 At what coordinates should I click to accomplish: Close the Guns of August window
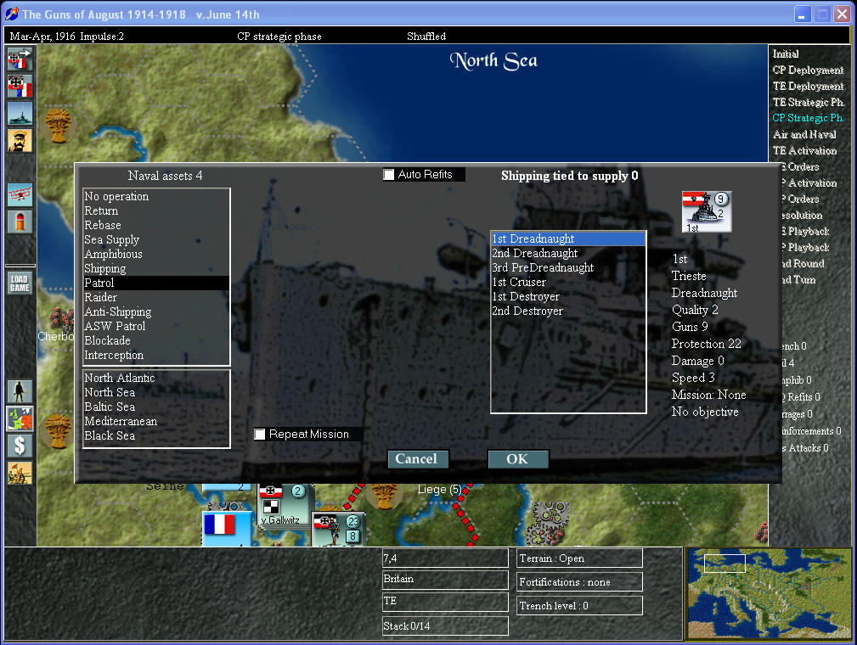coord(842,14)
